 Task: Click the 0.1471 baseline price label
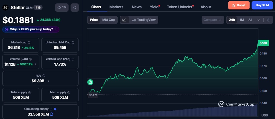(x=93, y=95)
